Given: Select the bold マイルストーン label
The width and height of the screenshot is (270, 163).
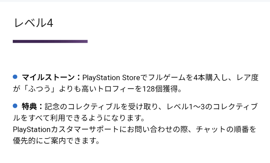Looking at the screenshot, I should [48, 77].
